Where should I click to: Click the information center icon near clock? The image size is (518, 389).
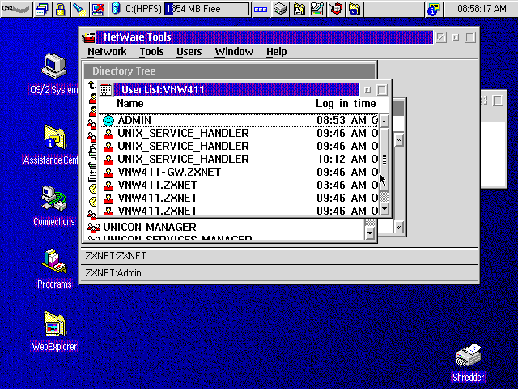click(433, 9)
